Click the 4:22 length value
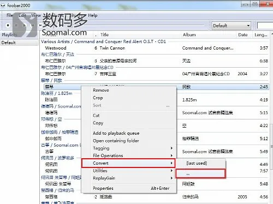This screenshot has width=273, height=204. tap(264, 125)
